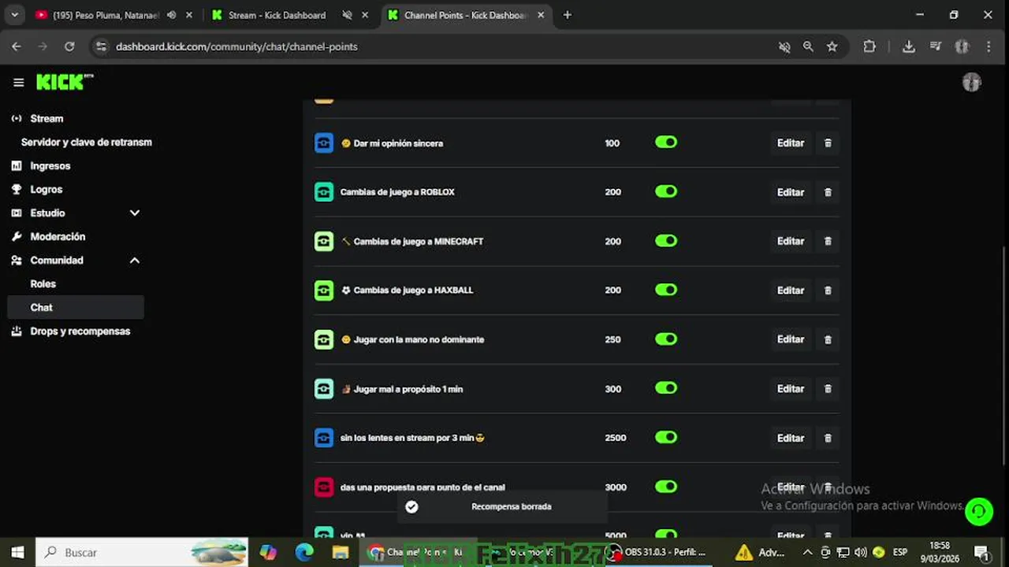Open Chrome downloads icon
The image size is (1009, 567).
(x=908, y=46)
